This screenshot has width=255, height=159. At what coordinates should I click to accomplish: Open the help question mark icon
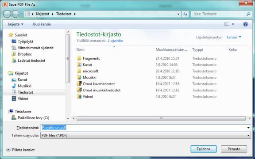pos(245,24)
